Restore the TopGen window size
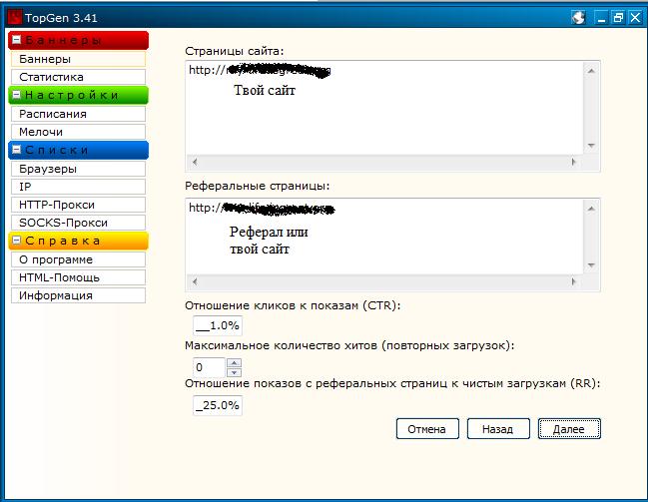The image size is (648, 502). [618, 18]
